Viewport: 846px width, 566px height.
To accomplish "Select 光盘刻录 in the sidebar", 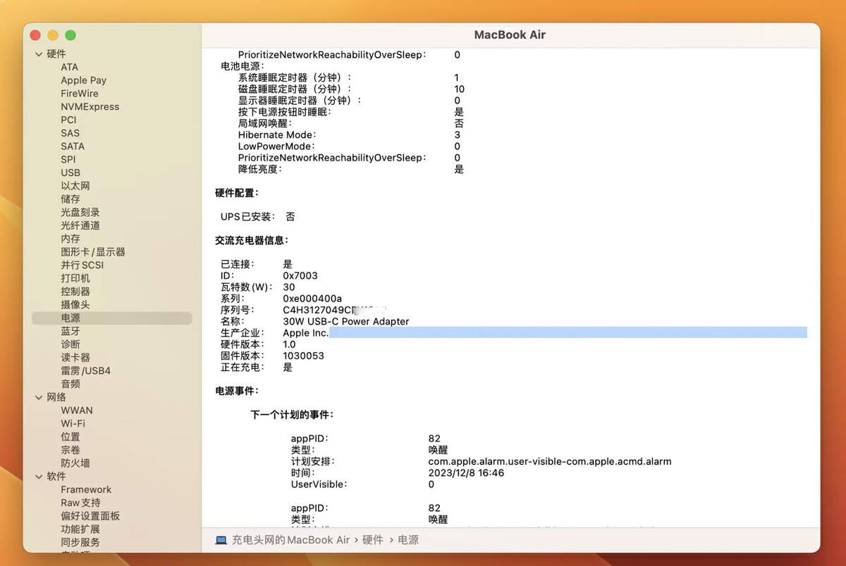I will point(80,213).
